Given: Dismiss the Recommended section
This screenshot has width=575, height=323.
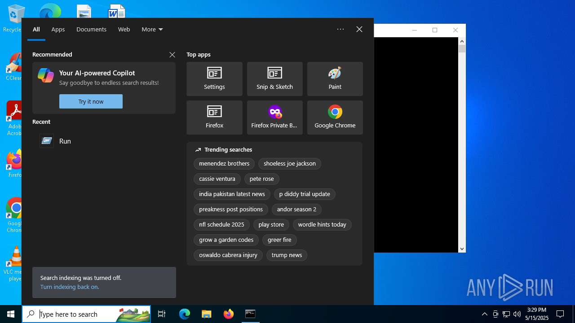Looking at the screenshot, I should (172, 54).
